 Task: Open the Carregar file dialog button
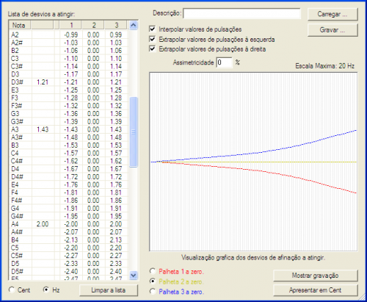point(333,14)
